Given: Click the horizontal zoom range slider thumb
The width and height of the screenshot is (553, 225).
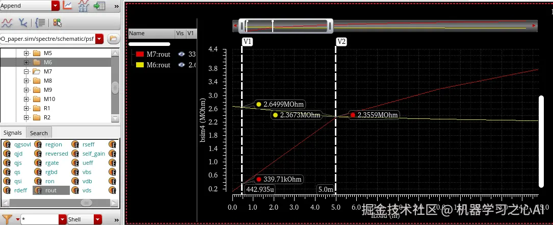Looking at the screenshot, I should [x=285, y=26].
